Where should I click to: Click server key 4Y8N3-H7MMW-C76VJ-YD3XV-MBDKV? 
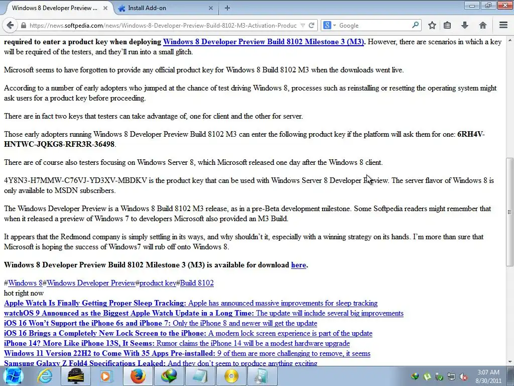75,180
